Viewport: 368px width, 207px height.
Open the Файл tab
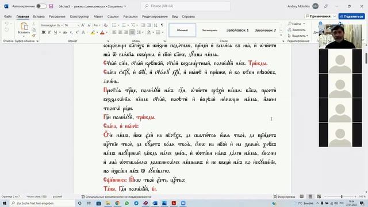pos(7,17)
